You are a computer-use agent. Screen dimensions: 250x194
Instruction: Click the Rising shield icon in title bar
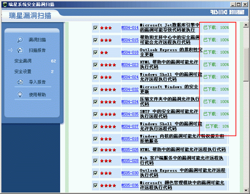[5, 4]
